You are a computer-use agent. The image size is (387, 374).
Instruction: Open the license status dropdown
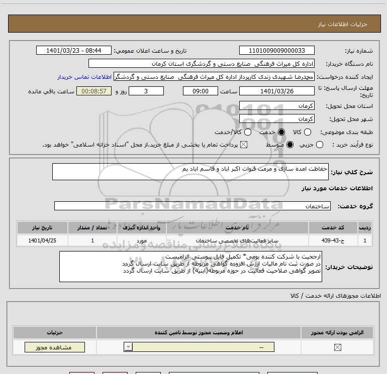pyautogui.click(x=199, y=347)
